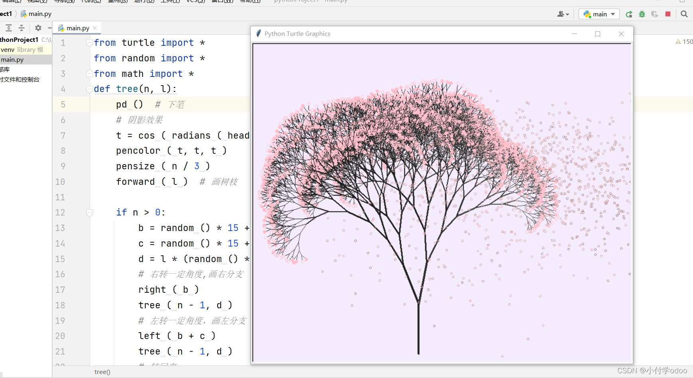Click comment '# 右转一定角度,画右分支' on line 16
Image resolution: width=693 pixels, height=378 pixels.
(x=191, y=274)
